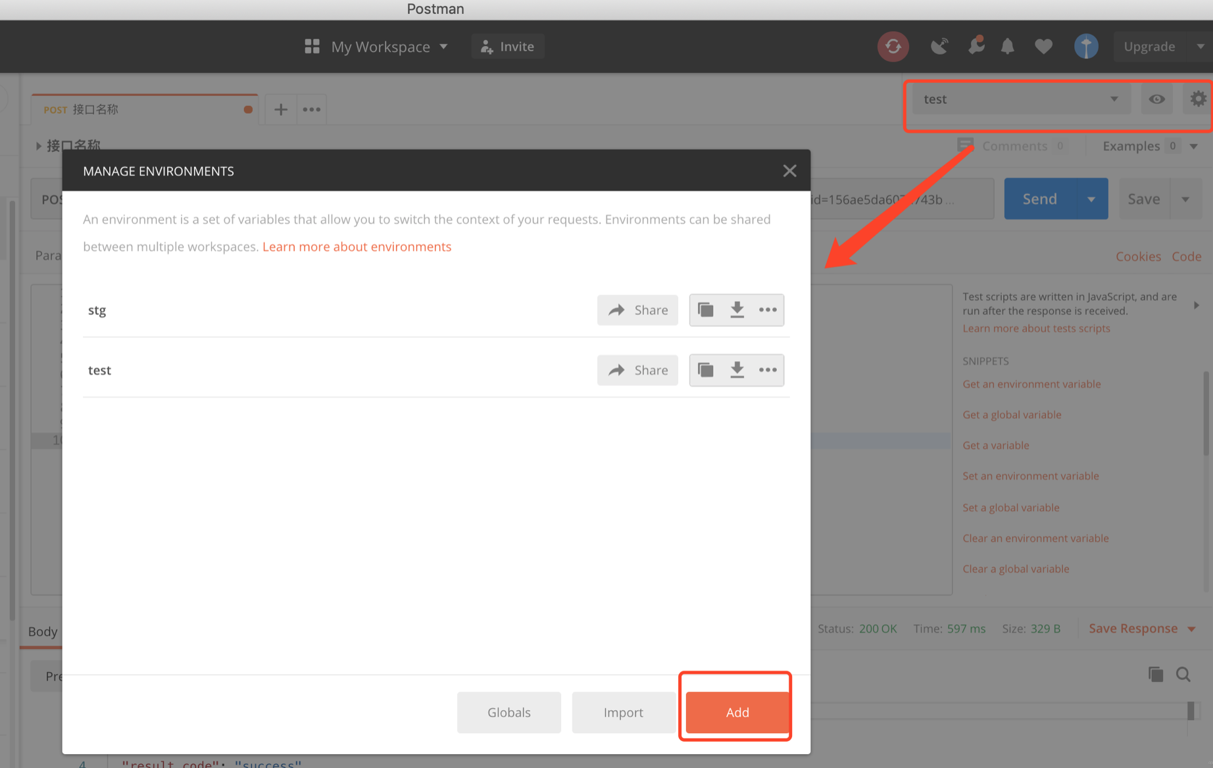
Task: Click the snippets panel scrollbar
Action: point(1206,414)
